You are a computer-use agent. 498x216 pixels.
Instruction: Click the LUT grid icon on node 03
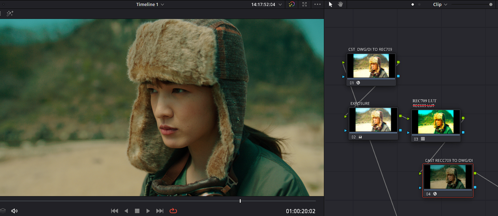[x=423, y=138]
